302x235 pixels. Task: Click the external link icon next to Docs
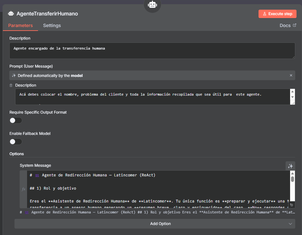pyautogui.click(x=295, y=25)
